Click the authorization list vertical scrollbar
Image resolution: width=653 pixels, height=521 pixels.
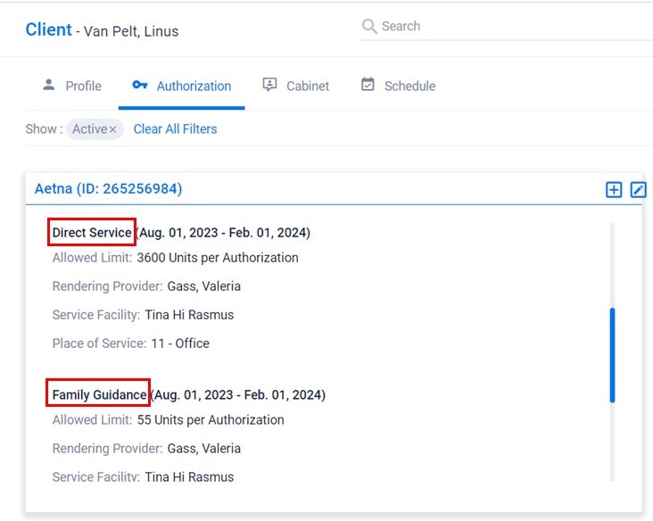[x=612, y=354]
